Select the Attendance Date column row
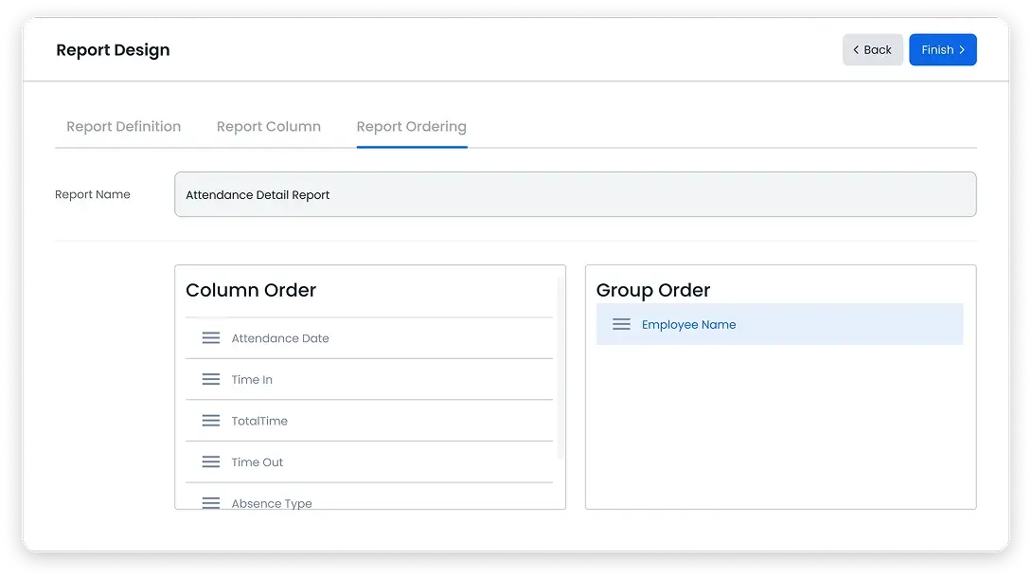Screen dimensions: 1032x578 369,338
